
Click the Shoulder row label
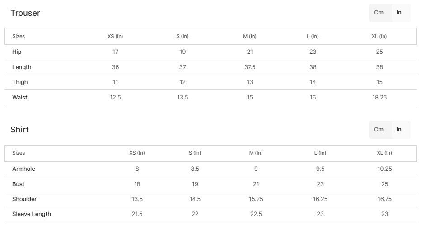[24, 199]
